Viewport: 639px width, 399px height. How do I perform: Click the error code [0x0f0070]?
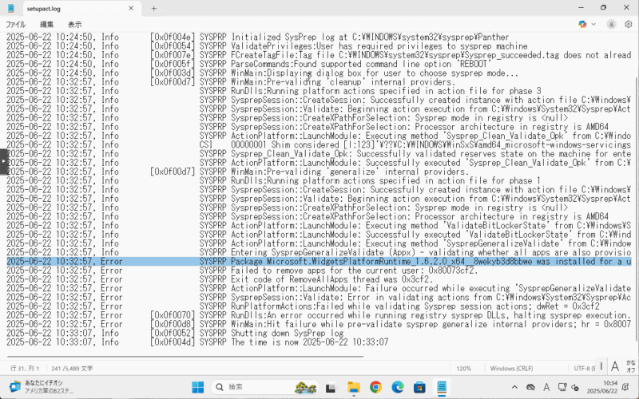[173, 315]
